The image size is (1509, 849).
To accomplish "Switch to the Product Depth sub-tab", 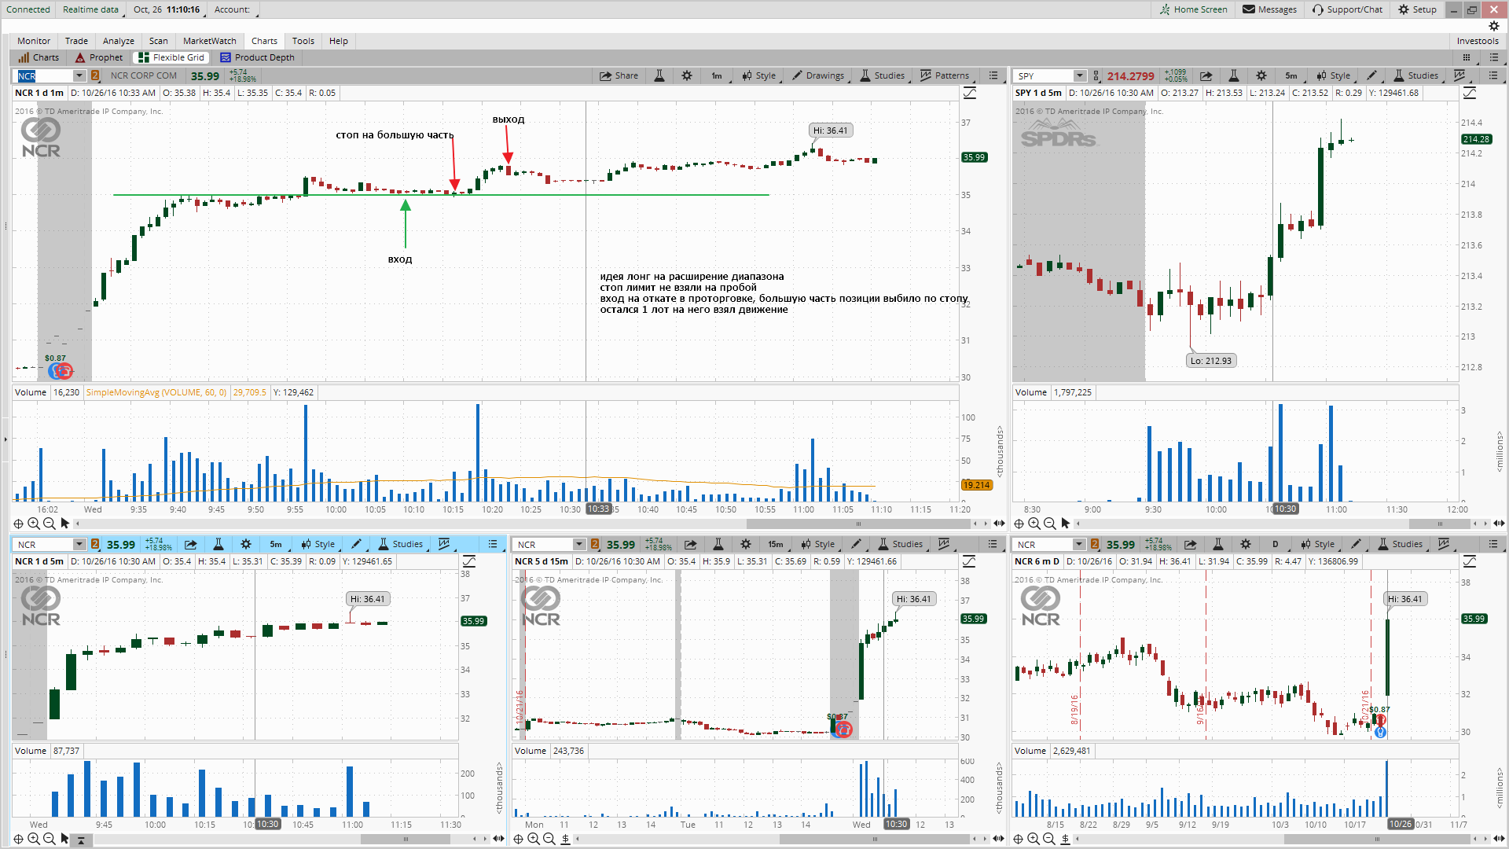I will (258, 57).
